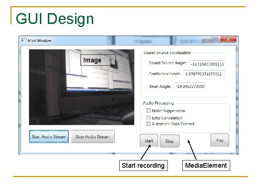Check Automatic Gain Control
Screen dimensions: 261x196
pos(148,124)
